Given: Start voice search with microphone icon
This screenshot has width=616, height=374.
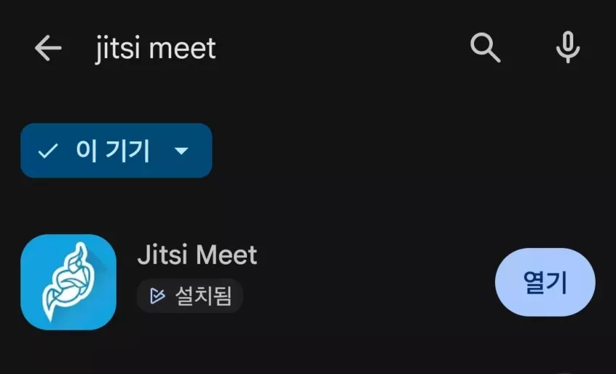Looking at the screenshot, I should (567, 48).
